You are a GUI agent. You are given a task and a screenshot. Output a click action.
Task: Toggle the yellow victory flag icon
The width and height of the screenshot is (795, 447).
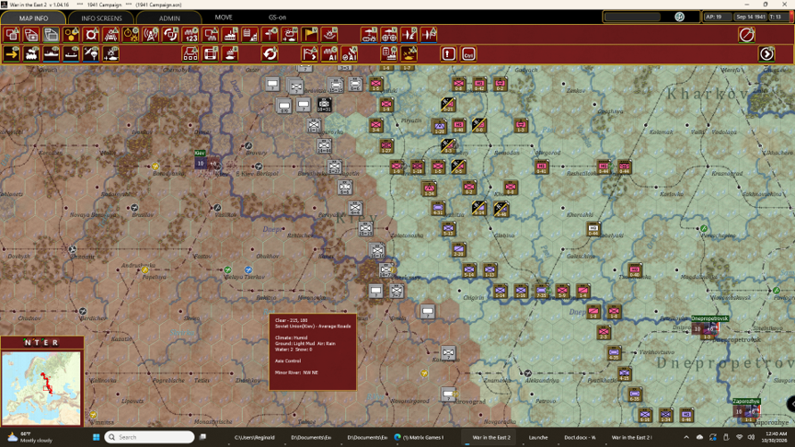point(310,35)
